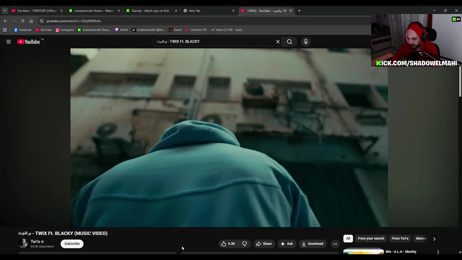Dislike the video with thumbs down

[x=244, y=244]
